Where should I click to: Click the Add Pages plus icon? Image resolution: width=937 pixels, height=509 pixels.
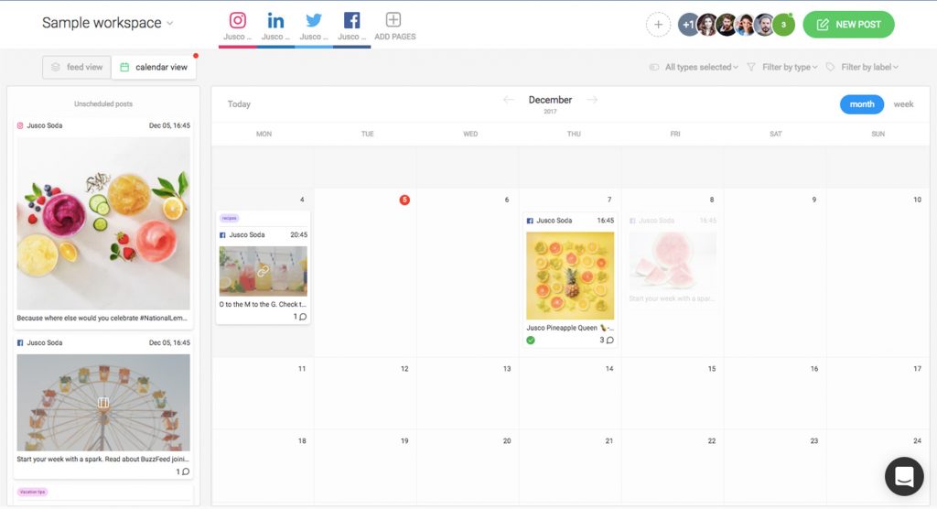pyautogui.click(x=393, y=20)
